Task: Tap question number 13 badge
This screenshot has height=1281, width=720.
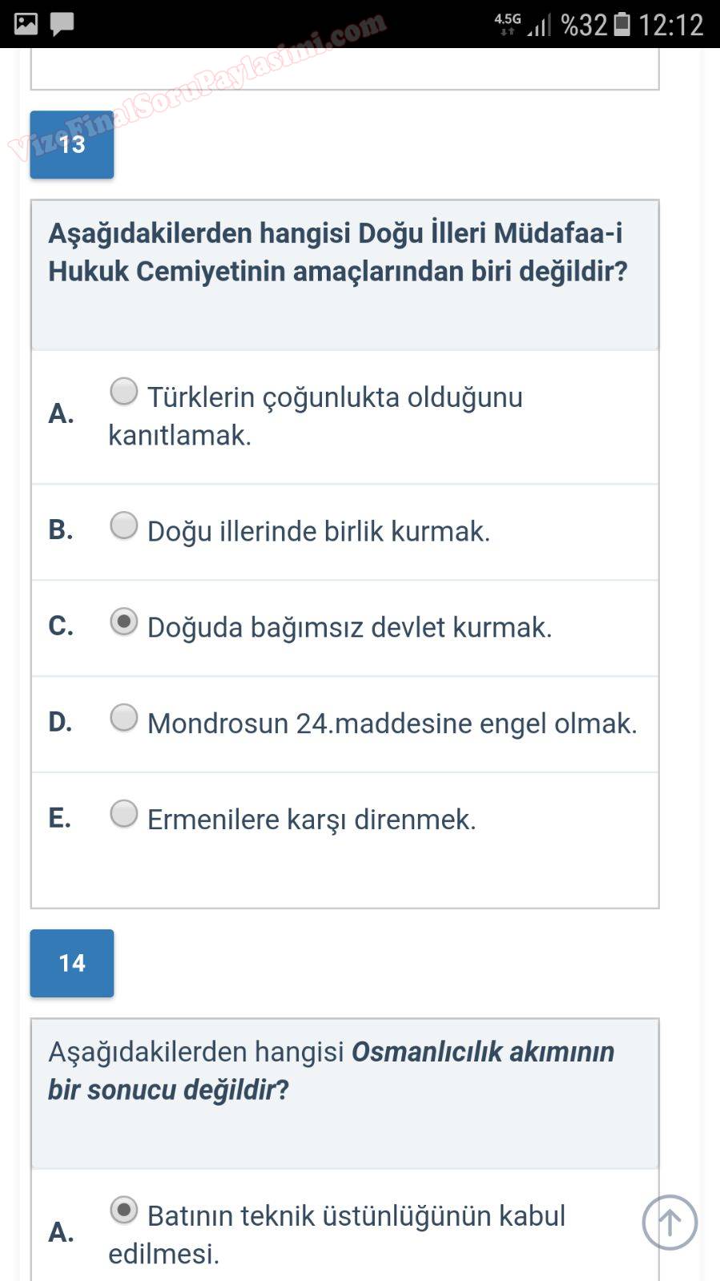Action: (72, 144)
